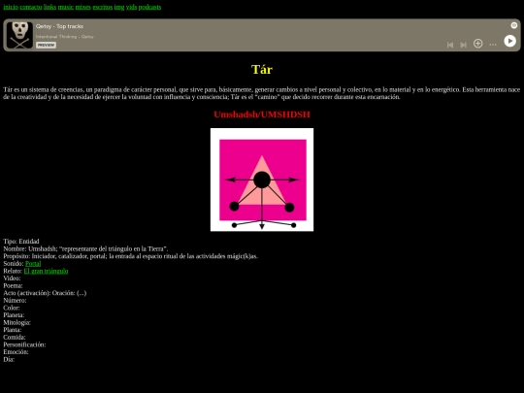Click the 'Color:' label
This screenshot has width=524, height=393.
click(12, 308)
